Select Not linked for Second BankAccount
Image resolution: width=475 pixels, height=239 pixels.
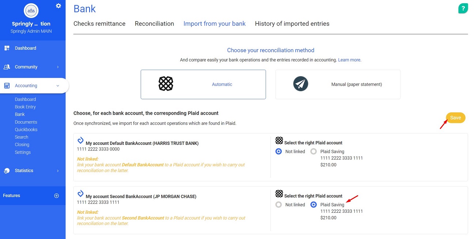click(279, 205)
